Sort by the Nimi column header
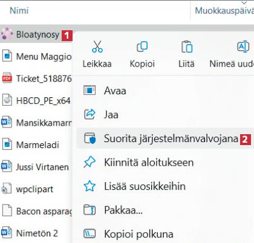This screenshot has height=243, width=254. point(19,10)
